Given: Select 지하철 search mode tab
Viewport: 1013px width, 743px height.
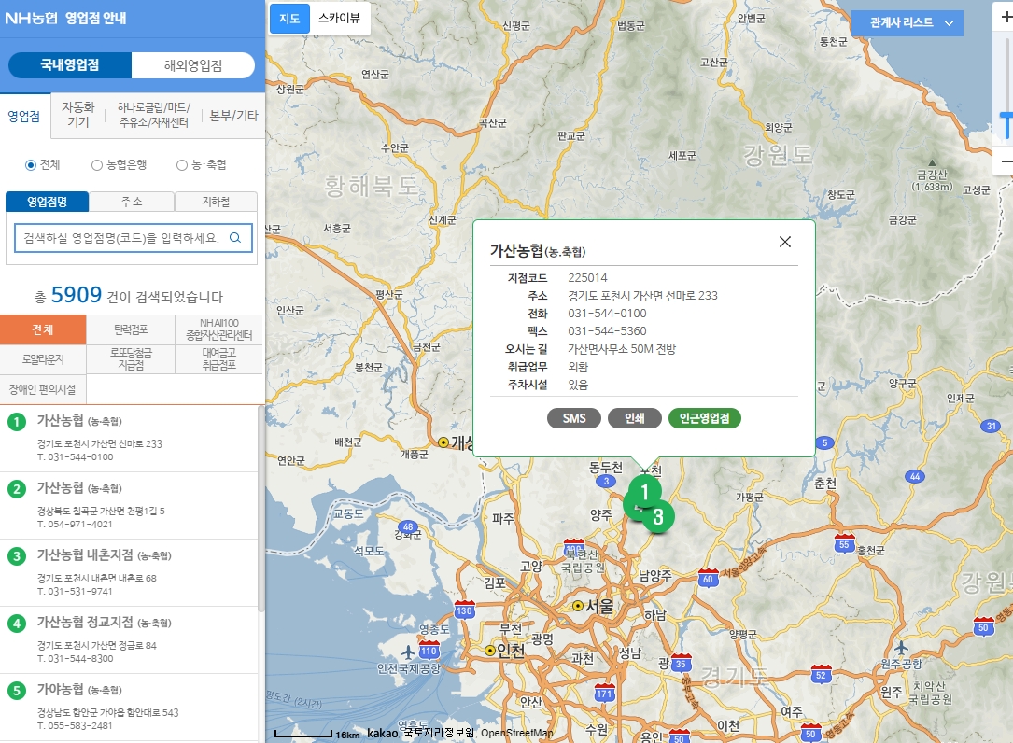Looking at the screenshot, I should [x=216, y=202].
